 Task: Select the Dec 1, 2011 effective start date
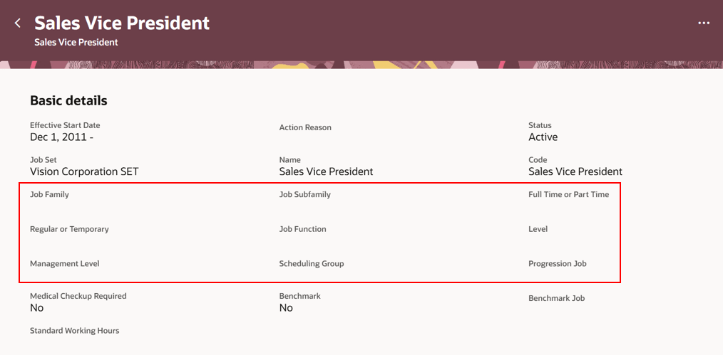point(61,137)
